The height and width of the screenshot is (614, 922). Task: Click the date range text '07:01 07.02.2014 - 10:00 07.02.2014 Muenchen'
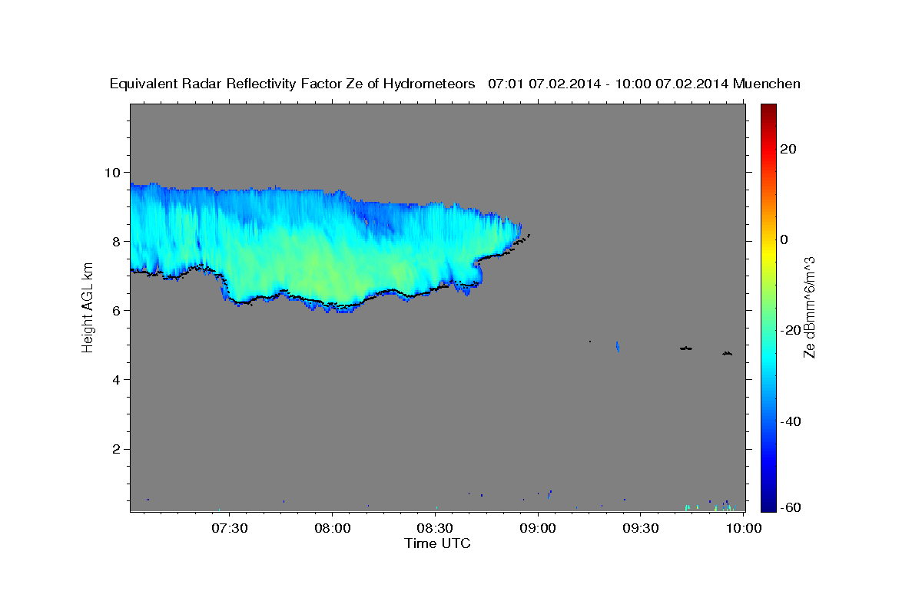(x=645, y=84)
